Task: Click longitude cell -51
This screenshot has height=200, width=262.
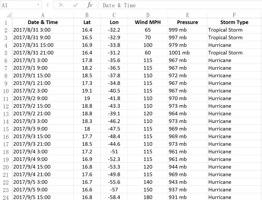Action: (114, 151)
